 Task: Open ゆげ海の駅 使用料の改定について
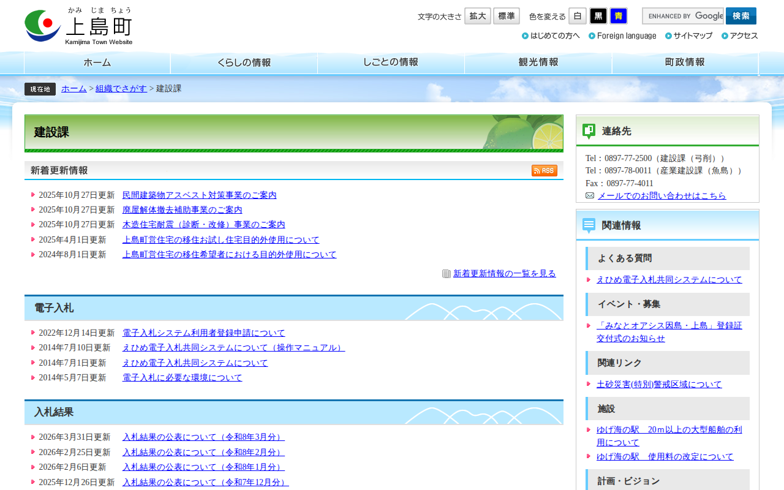point(665,457)
